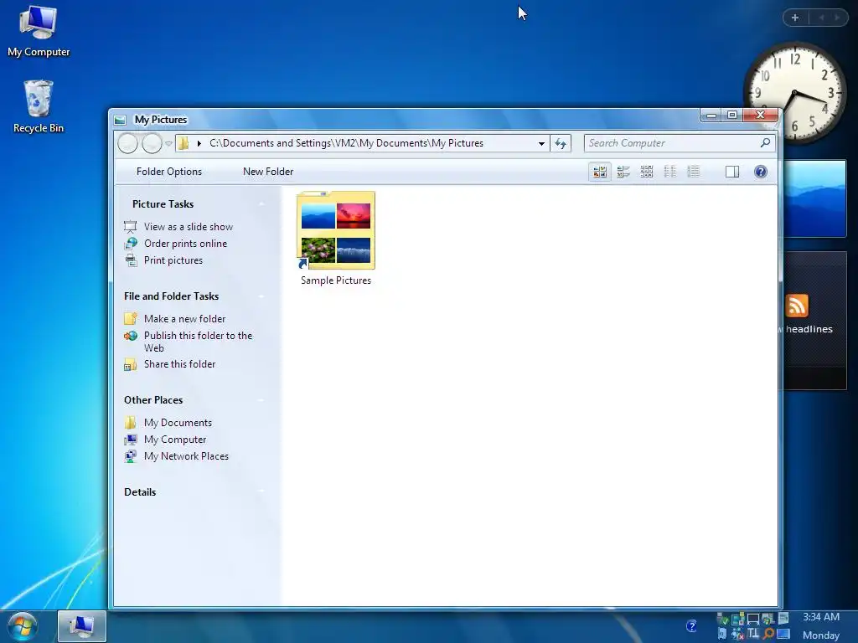Click View as a slide show
The image size is (858, 643).
point(189,227)
